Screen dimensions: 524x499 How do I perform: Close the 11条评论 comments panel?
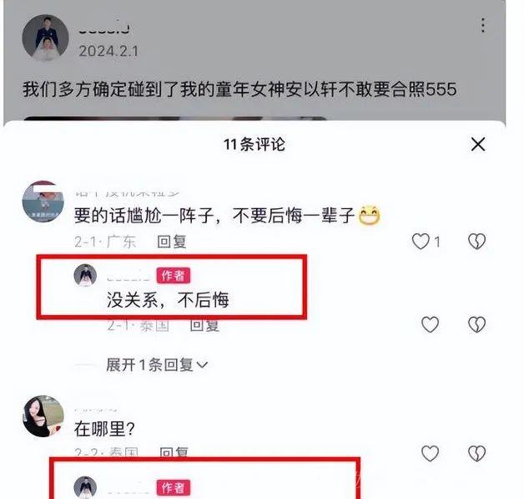478,145
